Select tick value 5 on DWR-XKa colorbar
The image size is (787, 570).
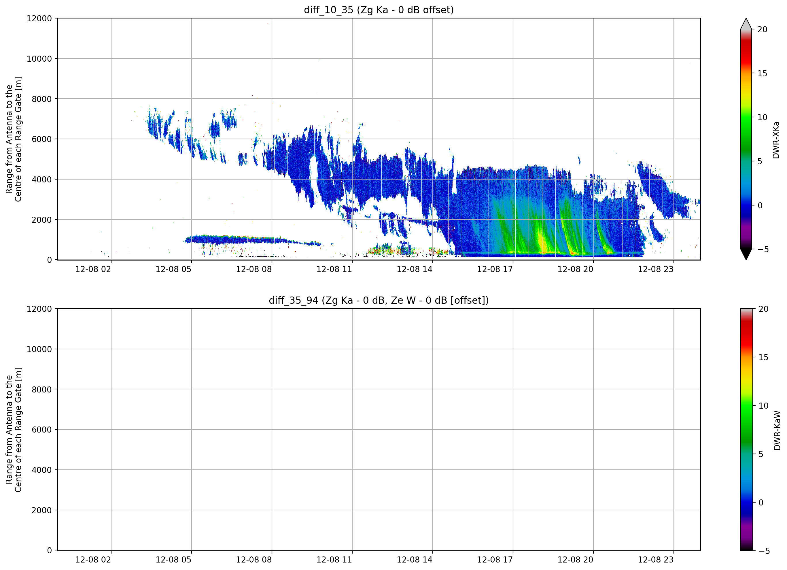click(760, 162)
